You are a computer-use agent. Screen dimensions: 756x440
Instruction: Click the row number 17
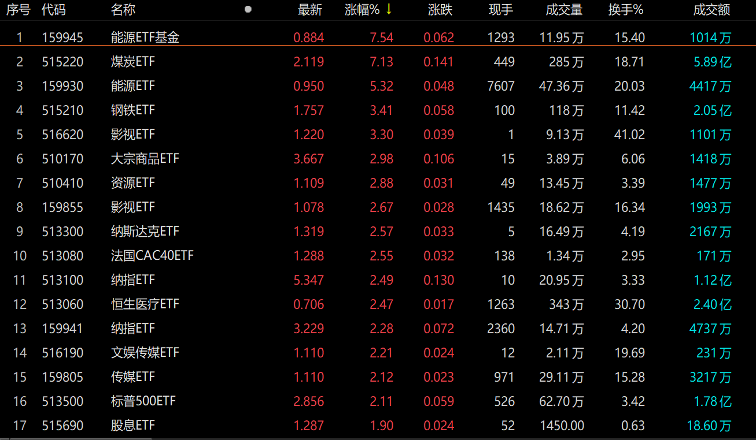point(20,426)
